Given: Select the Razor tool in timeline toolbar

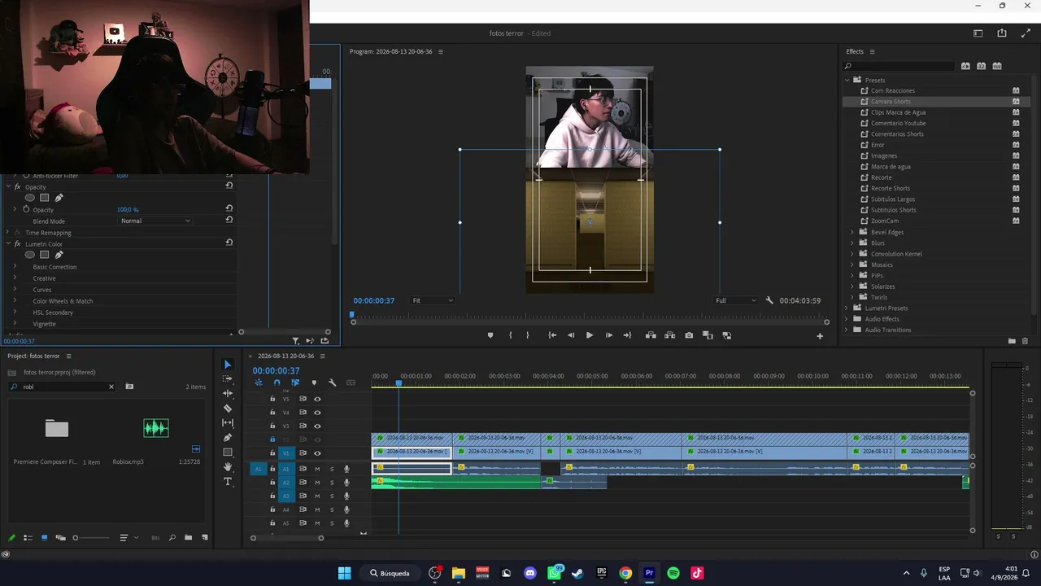Looking at the screenshot, I should [x=228, y=409].
